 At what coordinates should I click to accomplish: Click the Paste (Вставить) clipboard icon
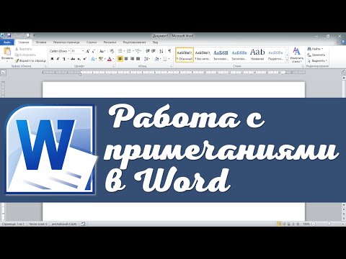(7, 51)
